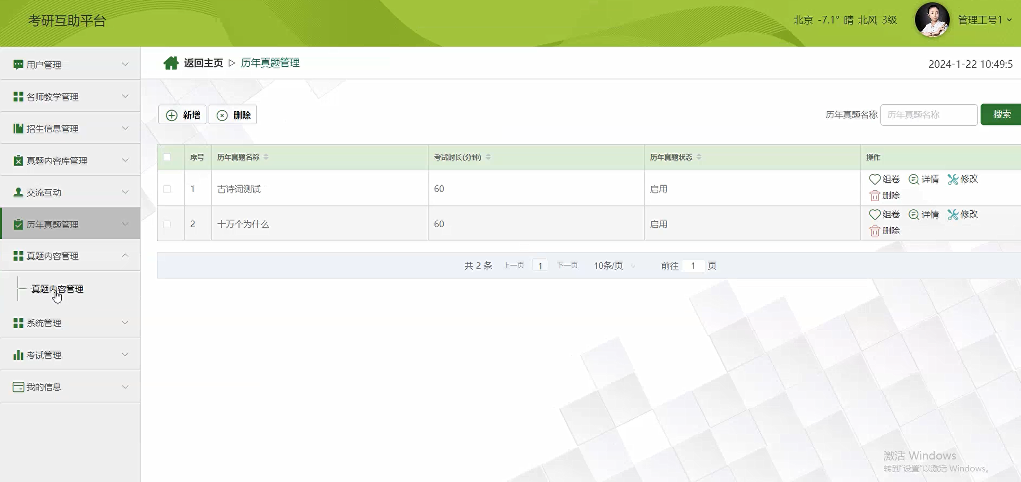Image resolution: width=1021 pixels, height=482 pixels.
Task: Click page number 1 in pagination
Action: [x=540, y=265]
